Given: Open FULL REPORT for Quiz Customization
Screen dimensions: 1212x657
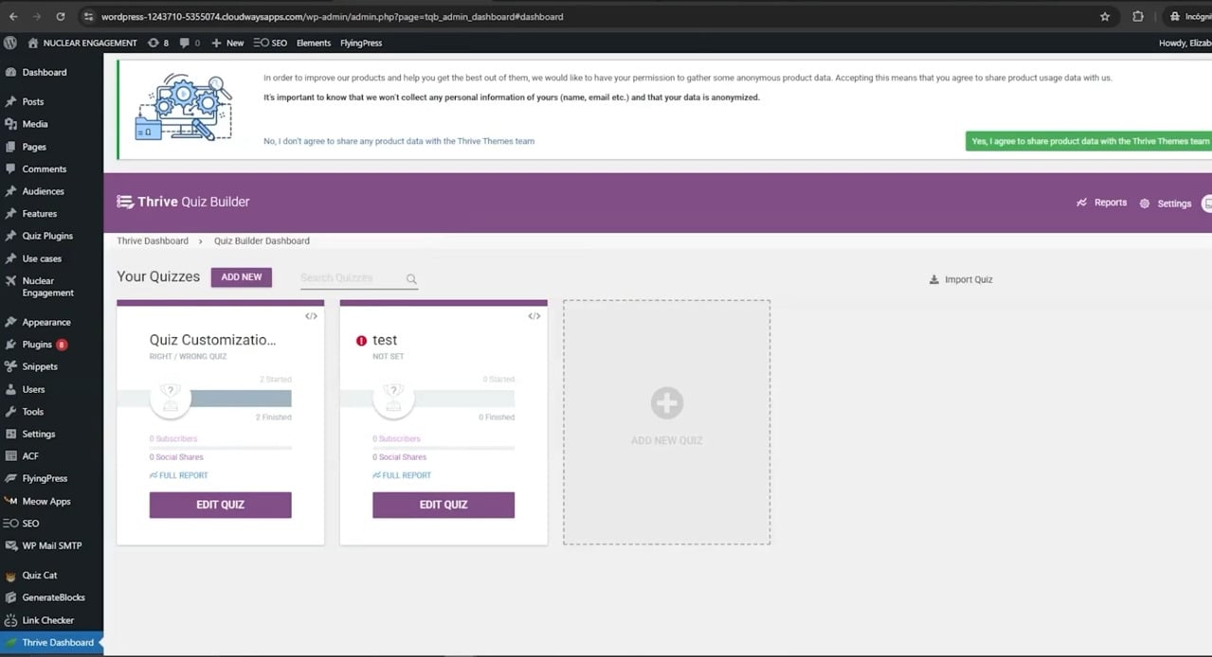Looking at the screenshot, I should coord(178,475).
